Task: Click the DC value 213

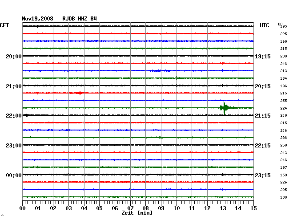Action: click(x=284, y=71)
